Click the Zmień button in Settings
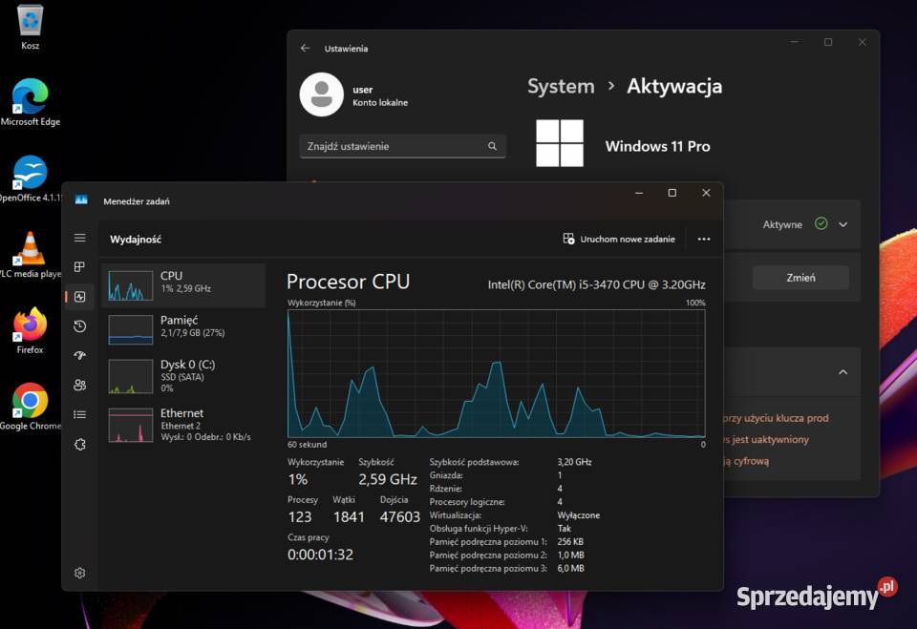The image size is (917, 629). (800, 278)
